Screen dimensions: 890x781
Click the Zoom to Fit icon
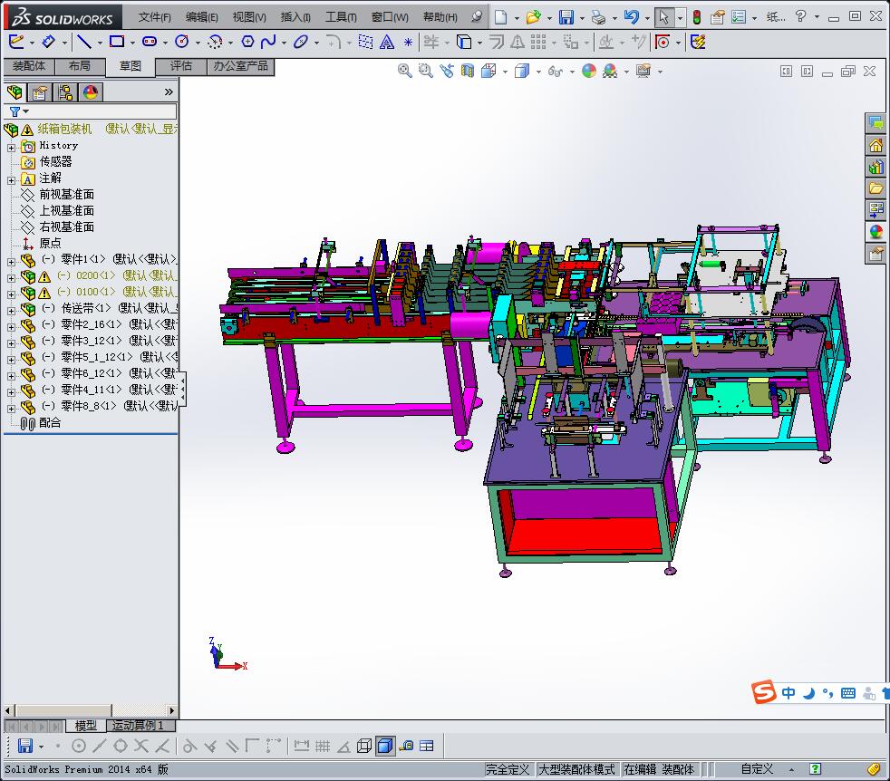[405, 71]
